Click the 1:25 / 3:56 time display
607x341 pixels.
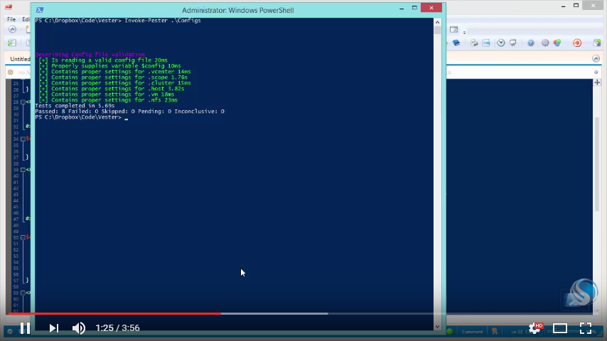point(118,328)
